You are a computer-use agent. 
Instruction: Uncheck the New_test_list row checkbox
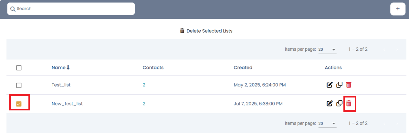coord(19,104)
